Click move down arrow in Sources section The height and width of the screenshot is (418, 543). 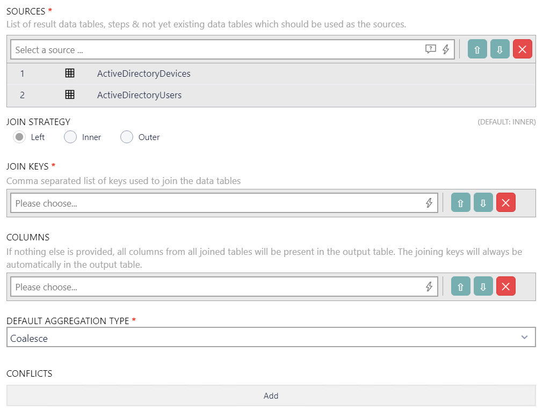[499, 50]
